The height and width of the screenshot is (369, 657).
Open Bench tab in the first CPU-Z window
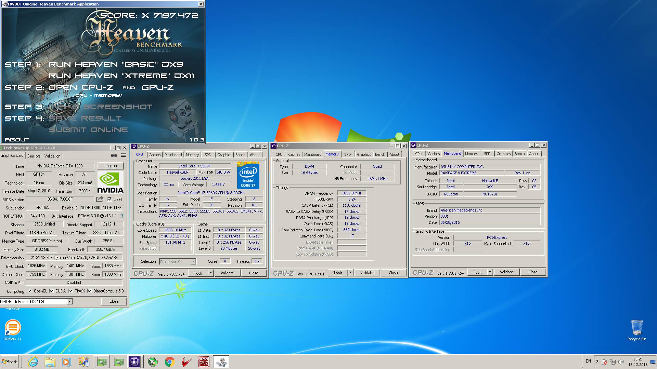(x=240, y=155)
